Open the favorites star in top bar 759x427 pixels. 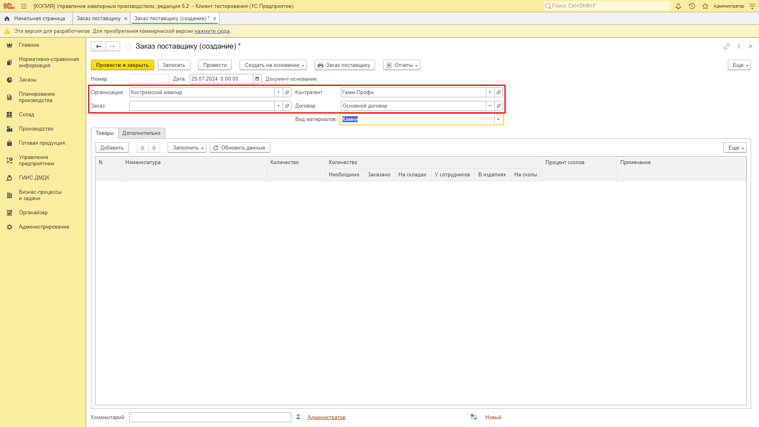(x=705, y=6)
